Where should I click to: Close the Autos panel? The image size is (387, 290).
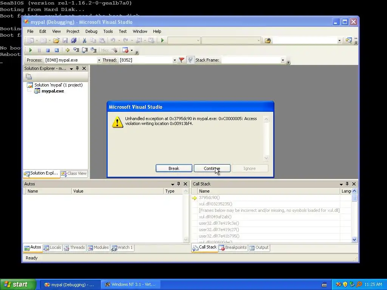tap(185, 184)
